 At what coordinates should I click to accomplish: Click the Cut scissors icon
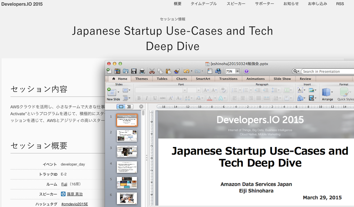(x=152, y=71)
